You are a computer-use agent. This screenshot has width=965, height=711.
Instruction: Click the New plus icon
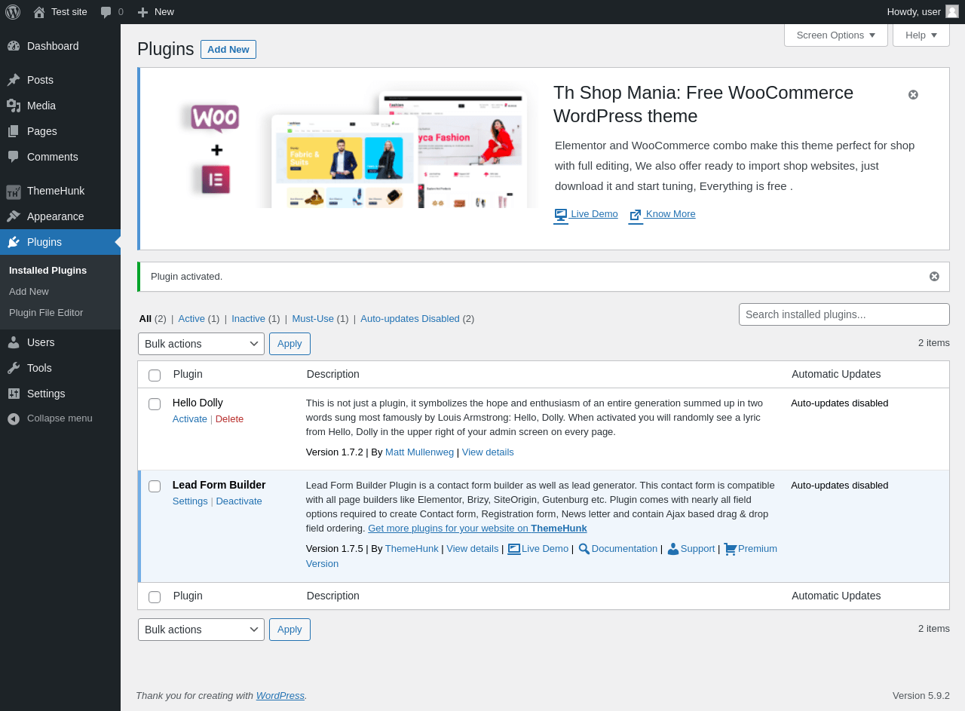tap(142, 12)
